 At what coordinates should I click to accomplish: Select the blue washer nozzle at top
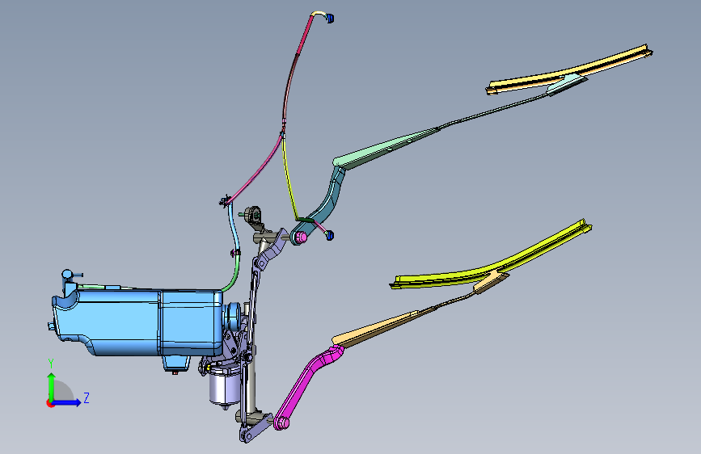tap(331, 19)
